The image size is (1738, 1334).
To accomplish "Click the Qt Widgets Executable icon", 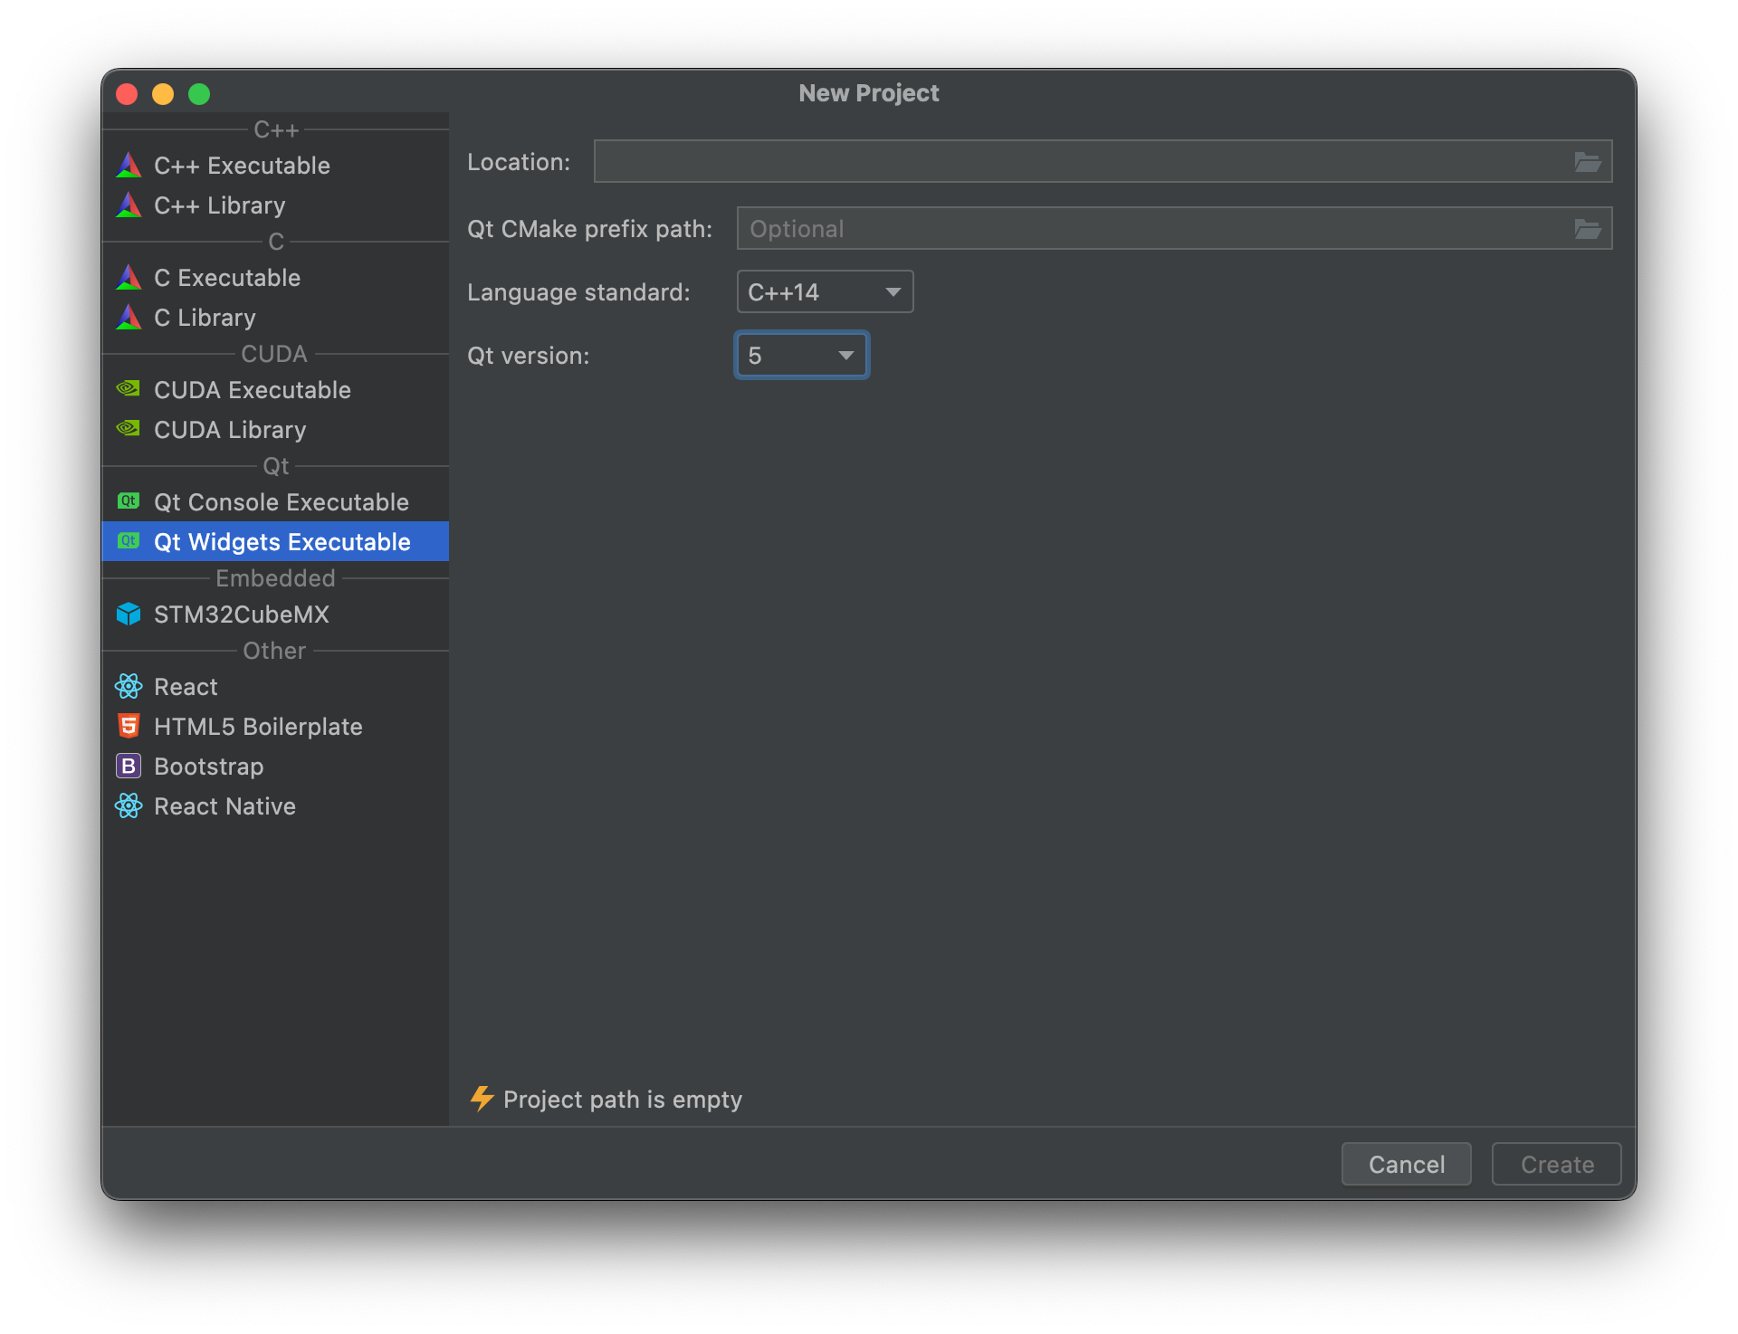I will [129, 541].
